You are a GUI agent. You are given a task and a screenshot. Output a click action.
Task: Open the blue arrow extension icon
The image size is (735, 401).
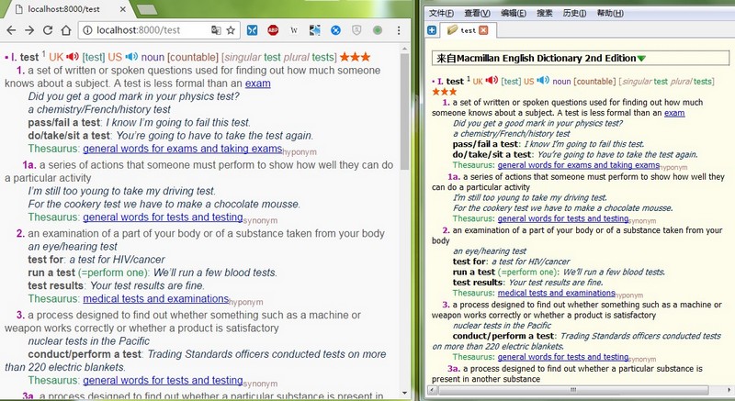tap(315, 30)
